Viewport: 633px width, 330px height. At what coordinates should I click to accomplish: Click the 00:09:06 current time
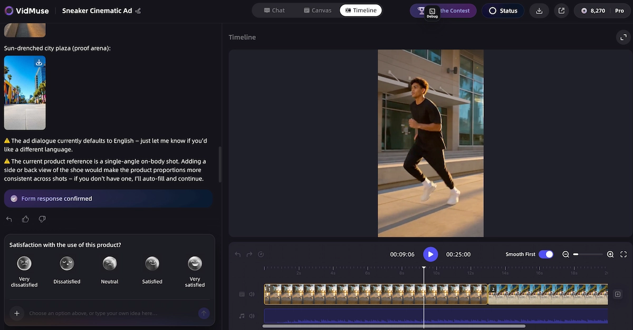(402, 254)
